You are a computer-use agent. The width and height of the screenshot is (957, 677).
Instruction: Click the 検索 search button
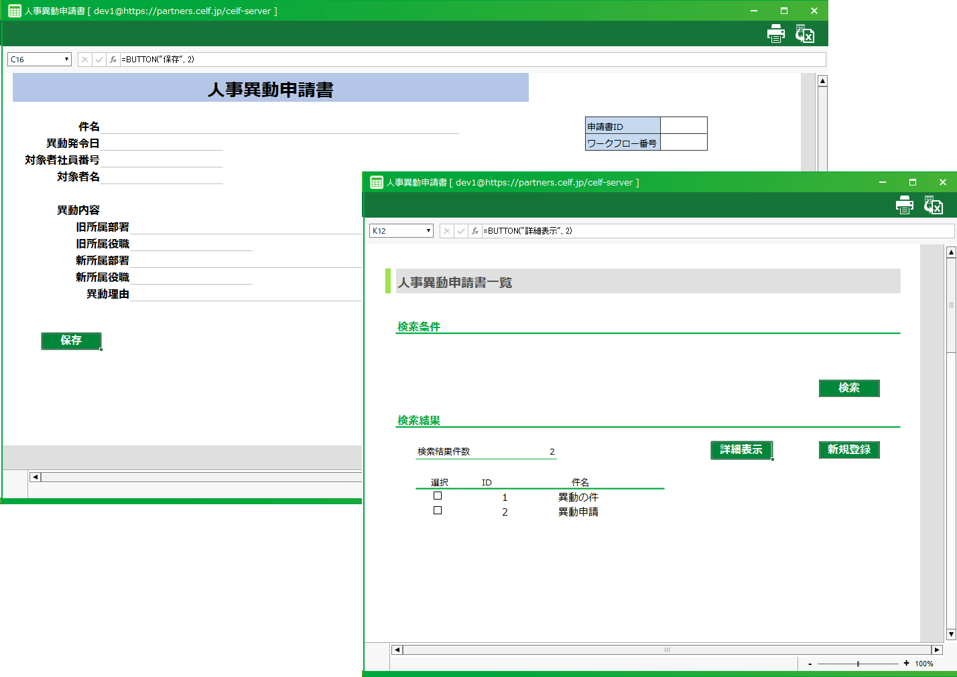(848, 388)
